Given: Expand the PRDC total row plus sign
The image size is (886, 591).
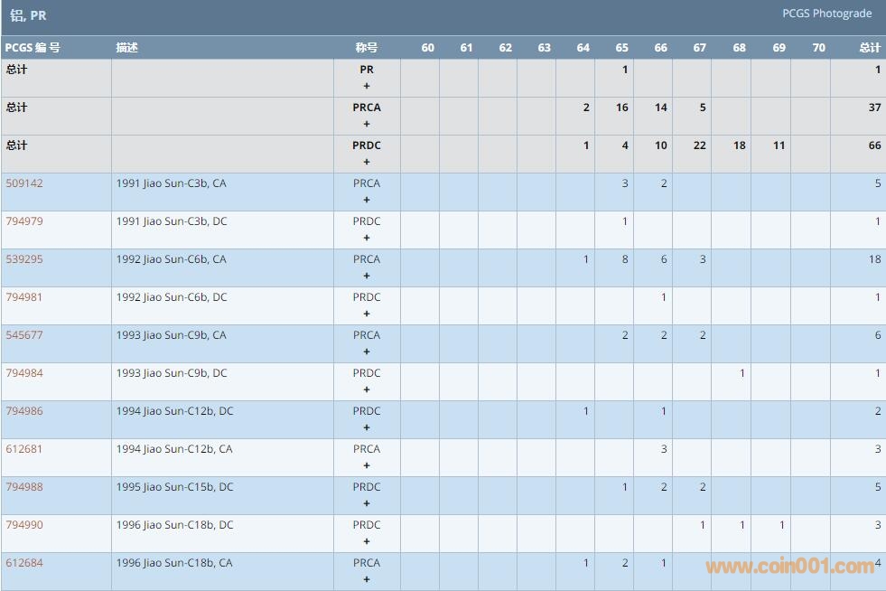Looking at the screenshot, I should click(x=367, y=162).
